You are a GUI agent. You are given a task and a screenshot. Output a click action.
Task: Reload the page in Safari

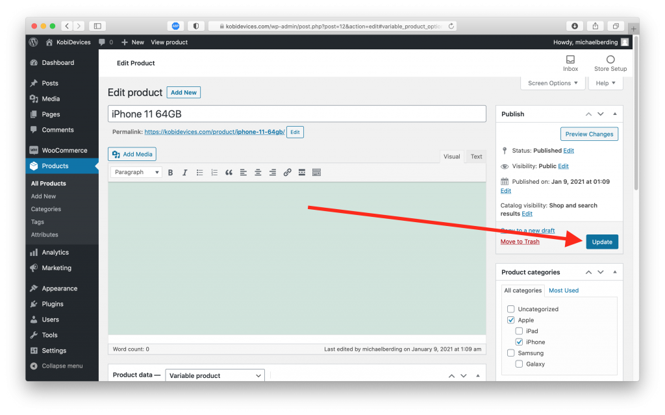pyautogui.click(x=451, y=27)
